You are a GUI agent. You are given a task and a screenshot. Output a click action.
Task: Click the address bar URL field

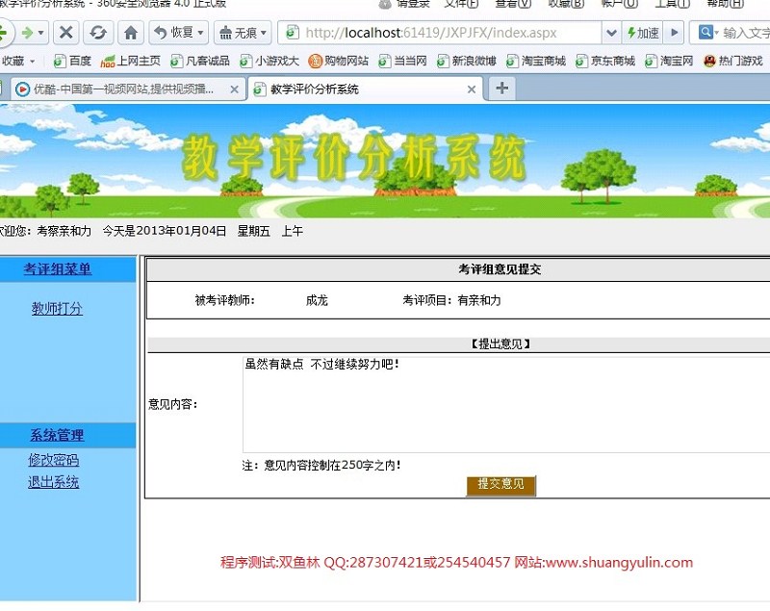[x=440, y=33]
